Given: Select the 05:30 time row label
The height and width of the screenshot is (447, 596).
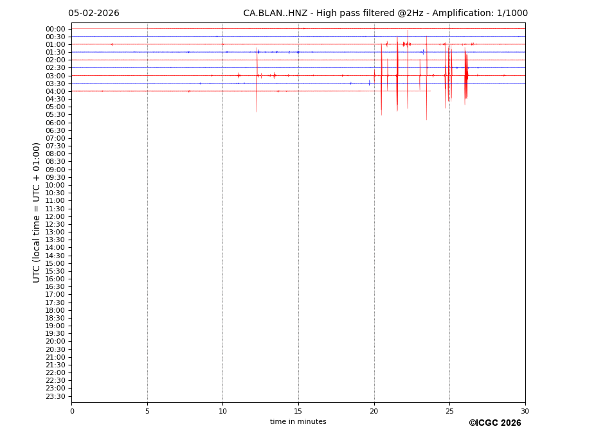Looking at the screenshot, I should [x=55, y=115].
